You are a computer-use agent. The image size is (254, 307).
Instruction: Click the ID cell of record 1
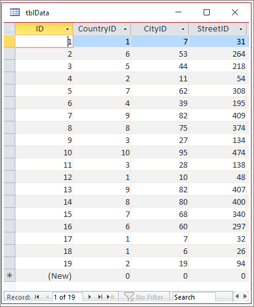[x=44, y=41]
